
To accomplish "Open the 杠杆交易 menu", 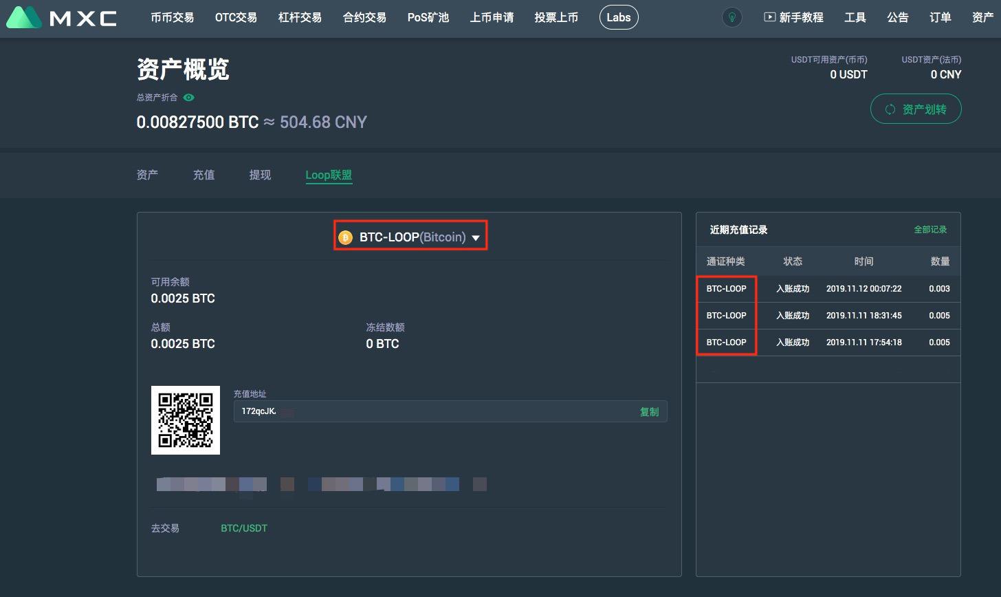I will point(300,17).
